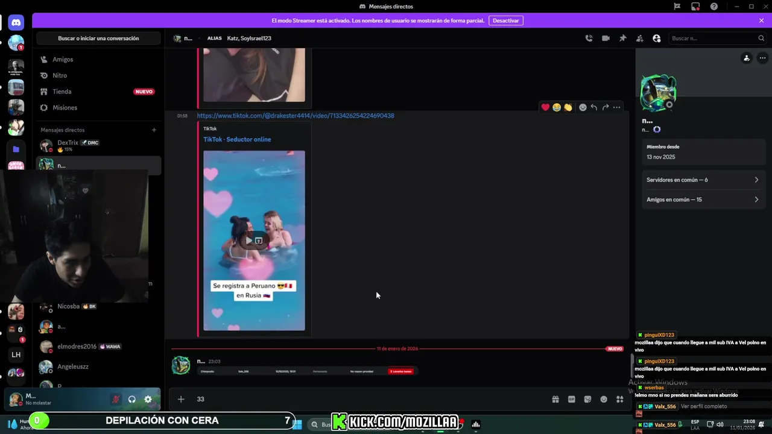The height and width of the screenshot is (434, 772).
Task: Click Desactivar streamer mode button
Action: (x=505, y=20)
